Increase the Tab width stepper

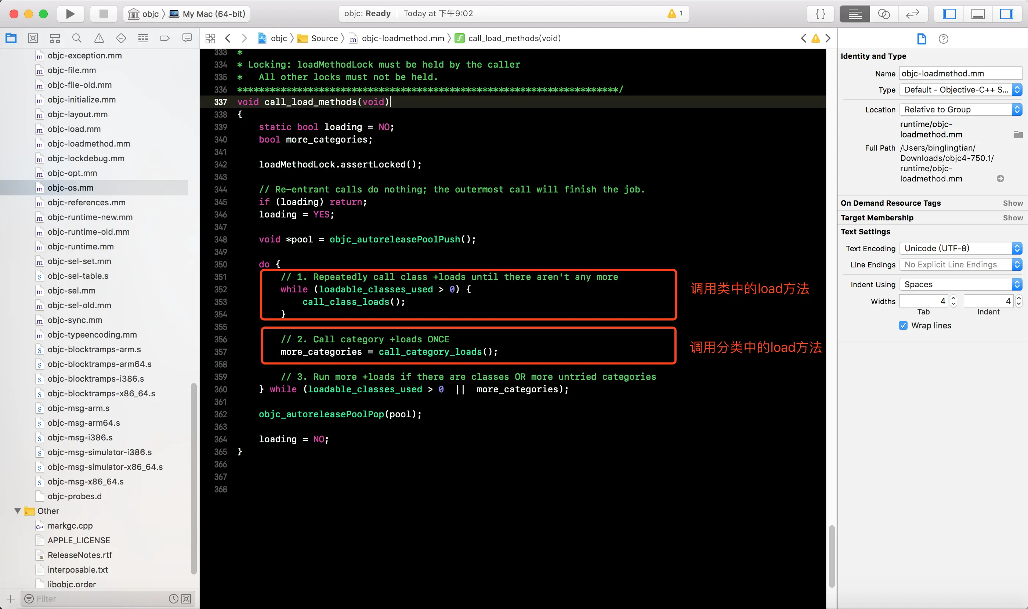(953, 298)
